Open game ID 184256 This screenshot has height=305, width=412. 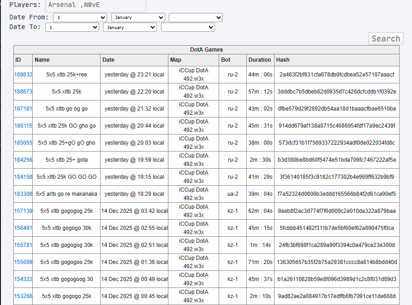[x=23, y=160]
